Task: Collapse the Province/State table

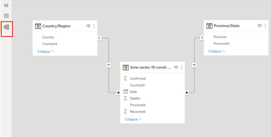Action: [x=217, y=51]
